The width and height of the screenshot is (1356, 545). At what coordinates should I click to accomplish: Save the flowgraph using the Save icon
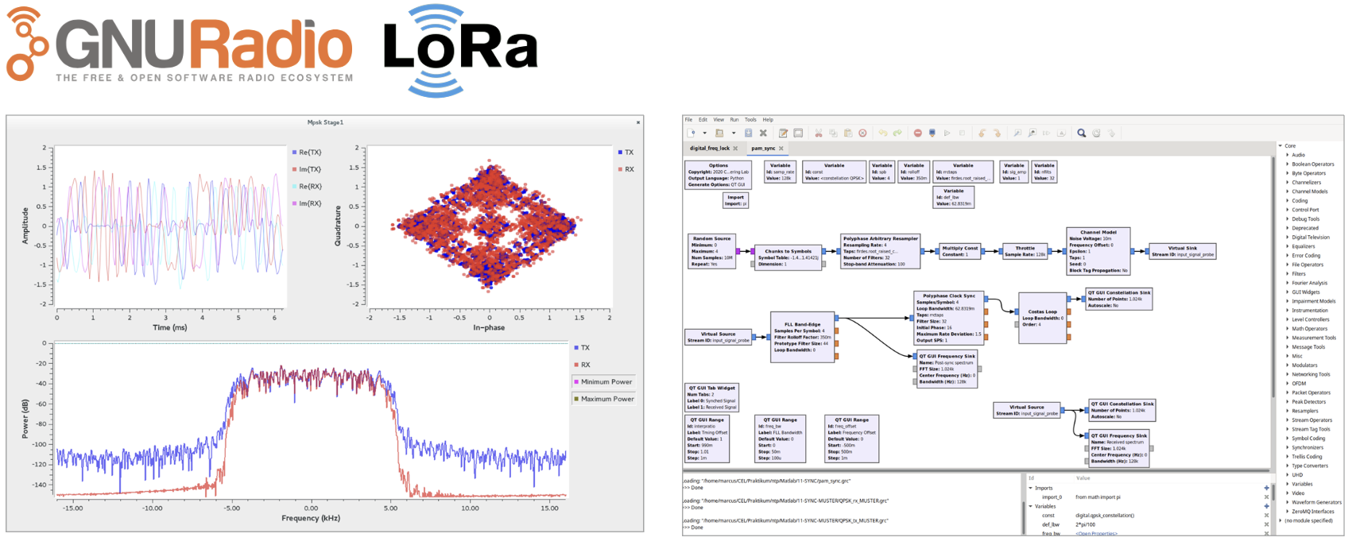tap(748, 133)
